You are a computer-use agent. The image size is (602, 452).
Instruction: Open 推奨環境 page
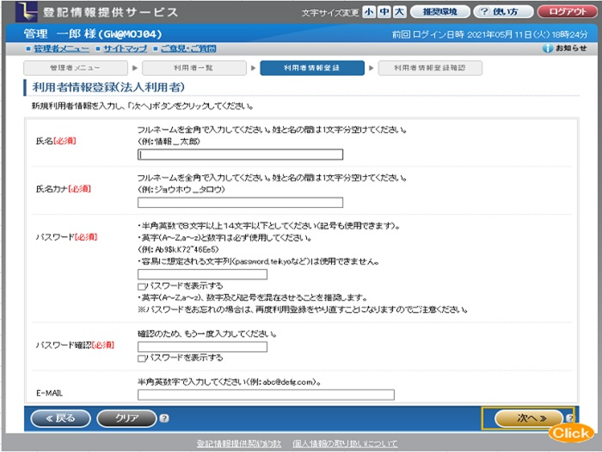tap(440, 12)
